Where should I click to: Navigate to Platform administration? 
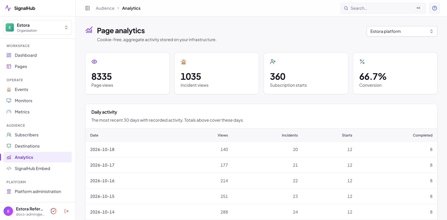(38, 191)
